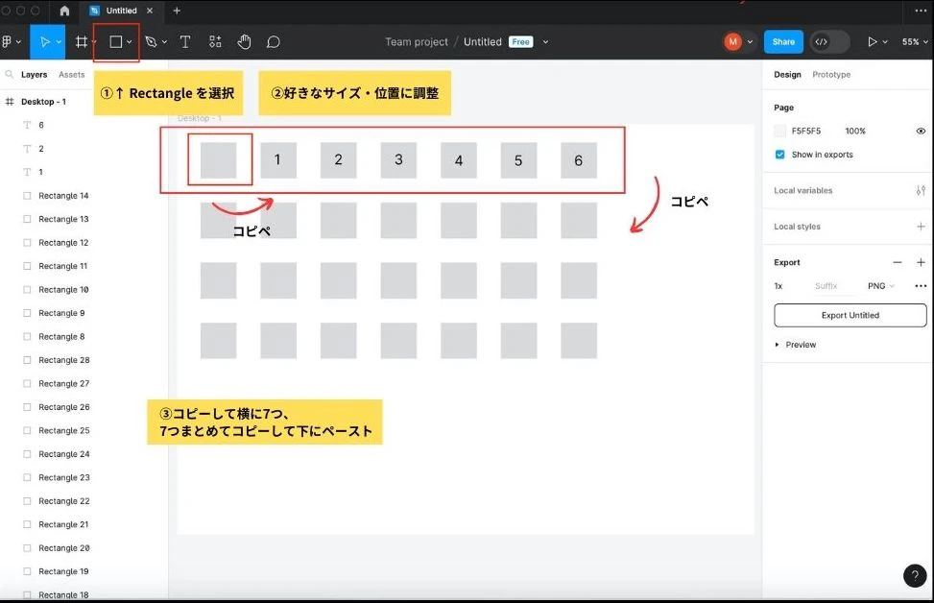The width and height of the screenshot is (934, 603).
Task: Click the Export Untitled button
Action: pyautogui.click(x=850, y=315)
